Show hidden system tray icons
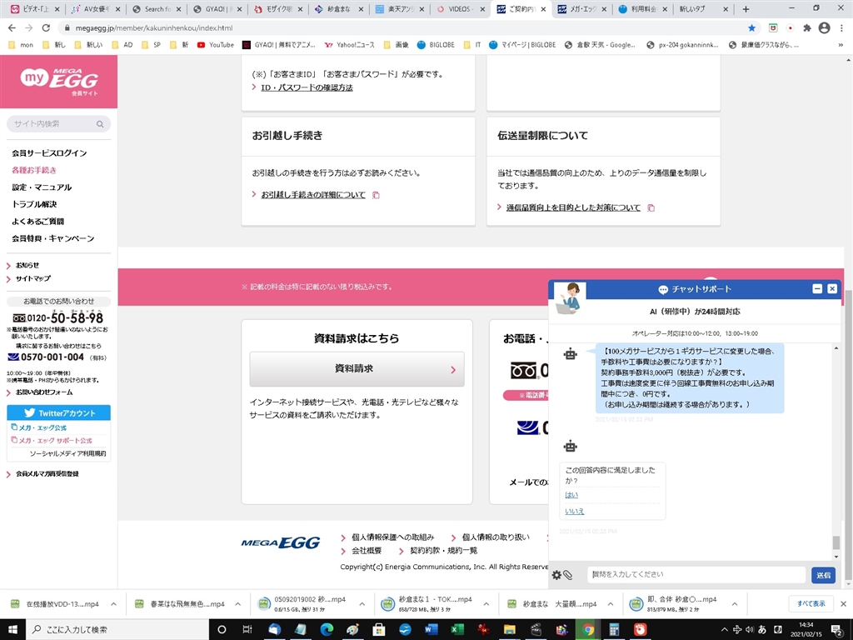 [x=724, y=630]
